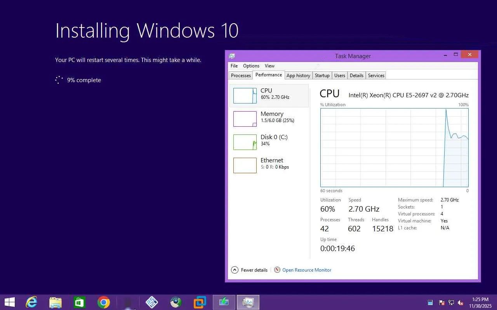Click the '60 seconds' graph axis label
The image size is (497, 310).
331,191
